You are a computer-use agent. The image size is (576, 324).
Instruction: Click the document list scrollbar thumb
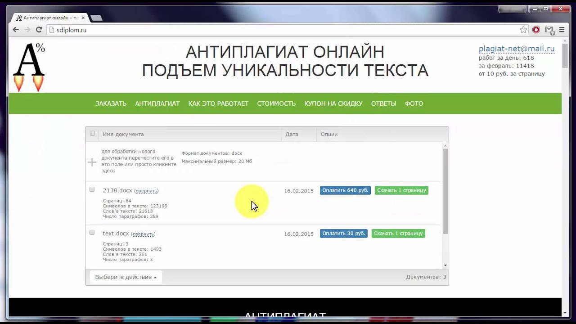pos(445,191)
